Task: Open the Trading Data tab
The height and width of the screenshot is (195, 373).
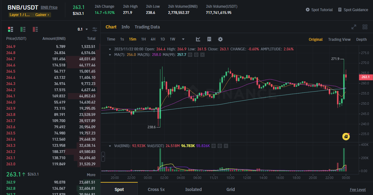Action: click(x=147, y=27)
